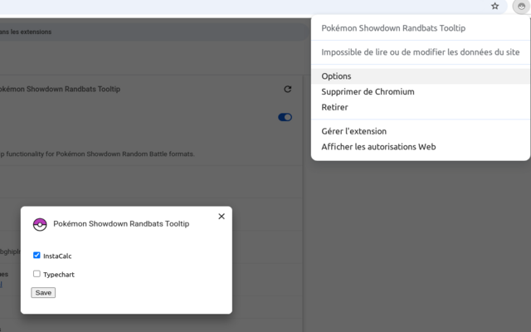Click the options dialog title text

[121, 224]
